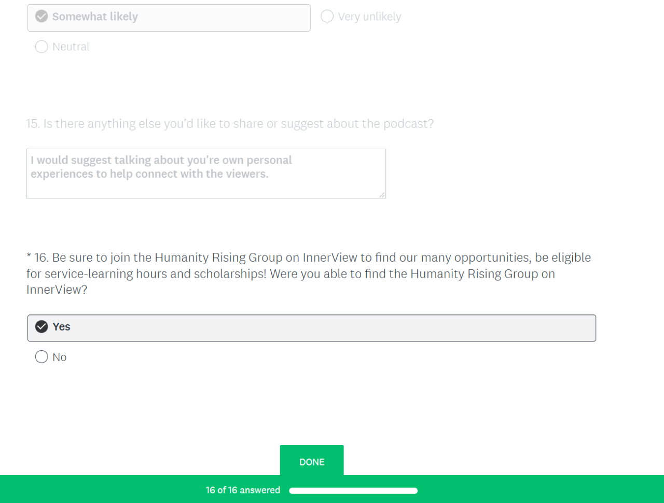664x503 pixels.
Task: Click the checkmark icon beside Somewhat likely
Action: (x=41, y=17)
